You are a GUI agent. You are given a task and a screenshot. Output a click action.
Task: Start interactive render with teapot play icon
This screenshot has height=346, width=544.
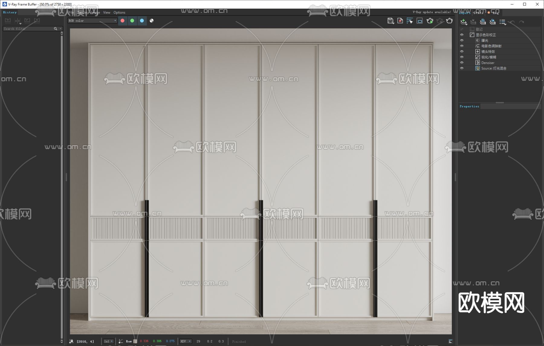(430, 21)
